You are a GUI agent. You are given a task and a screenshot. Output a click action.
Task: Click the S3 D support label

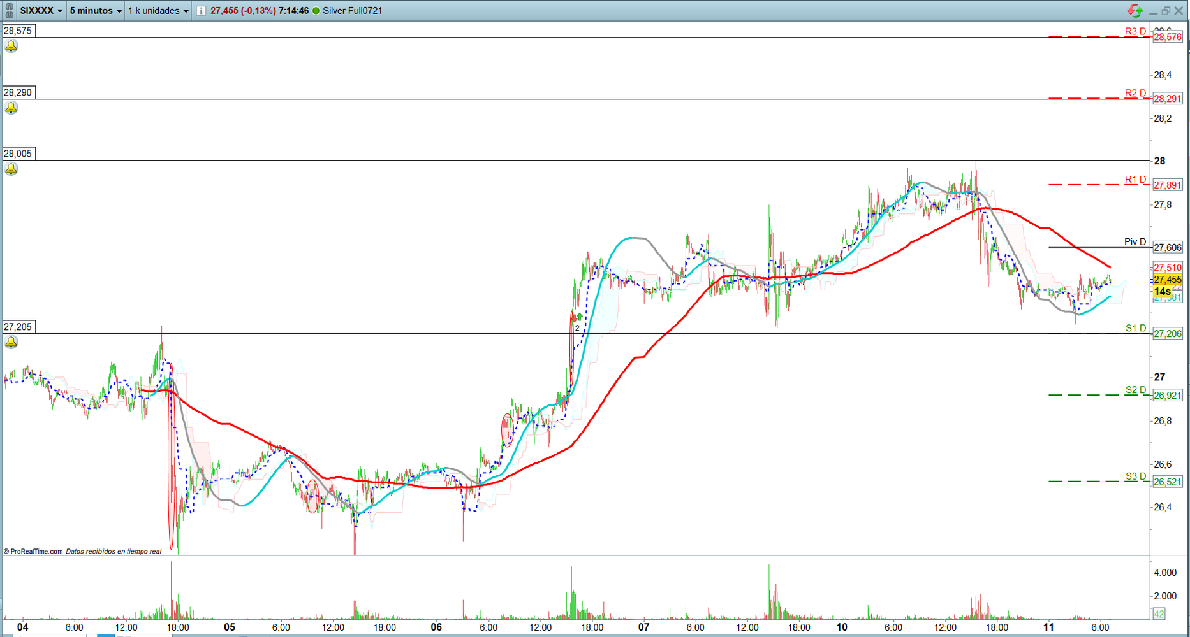(1136, 476)
